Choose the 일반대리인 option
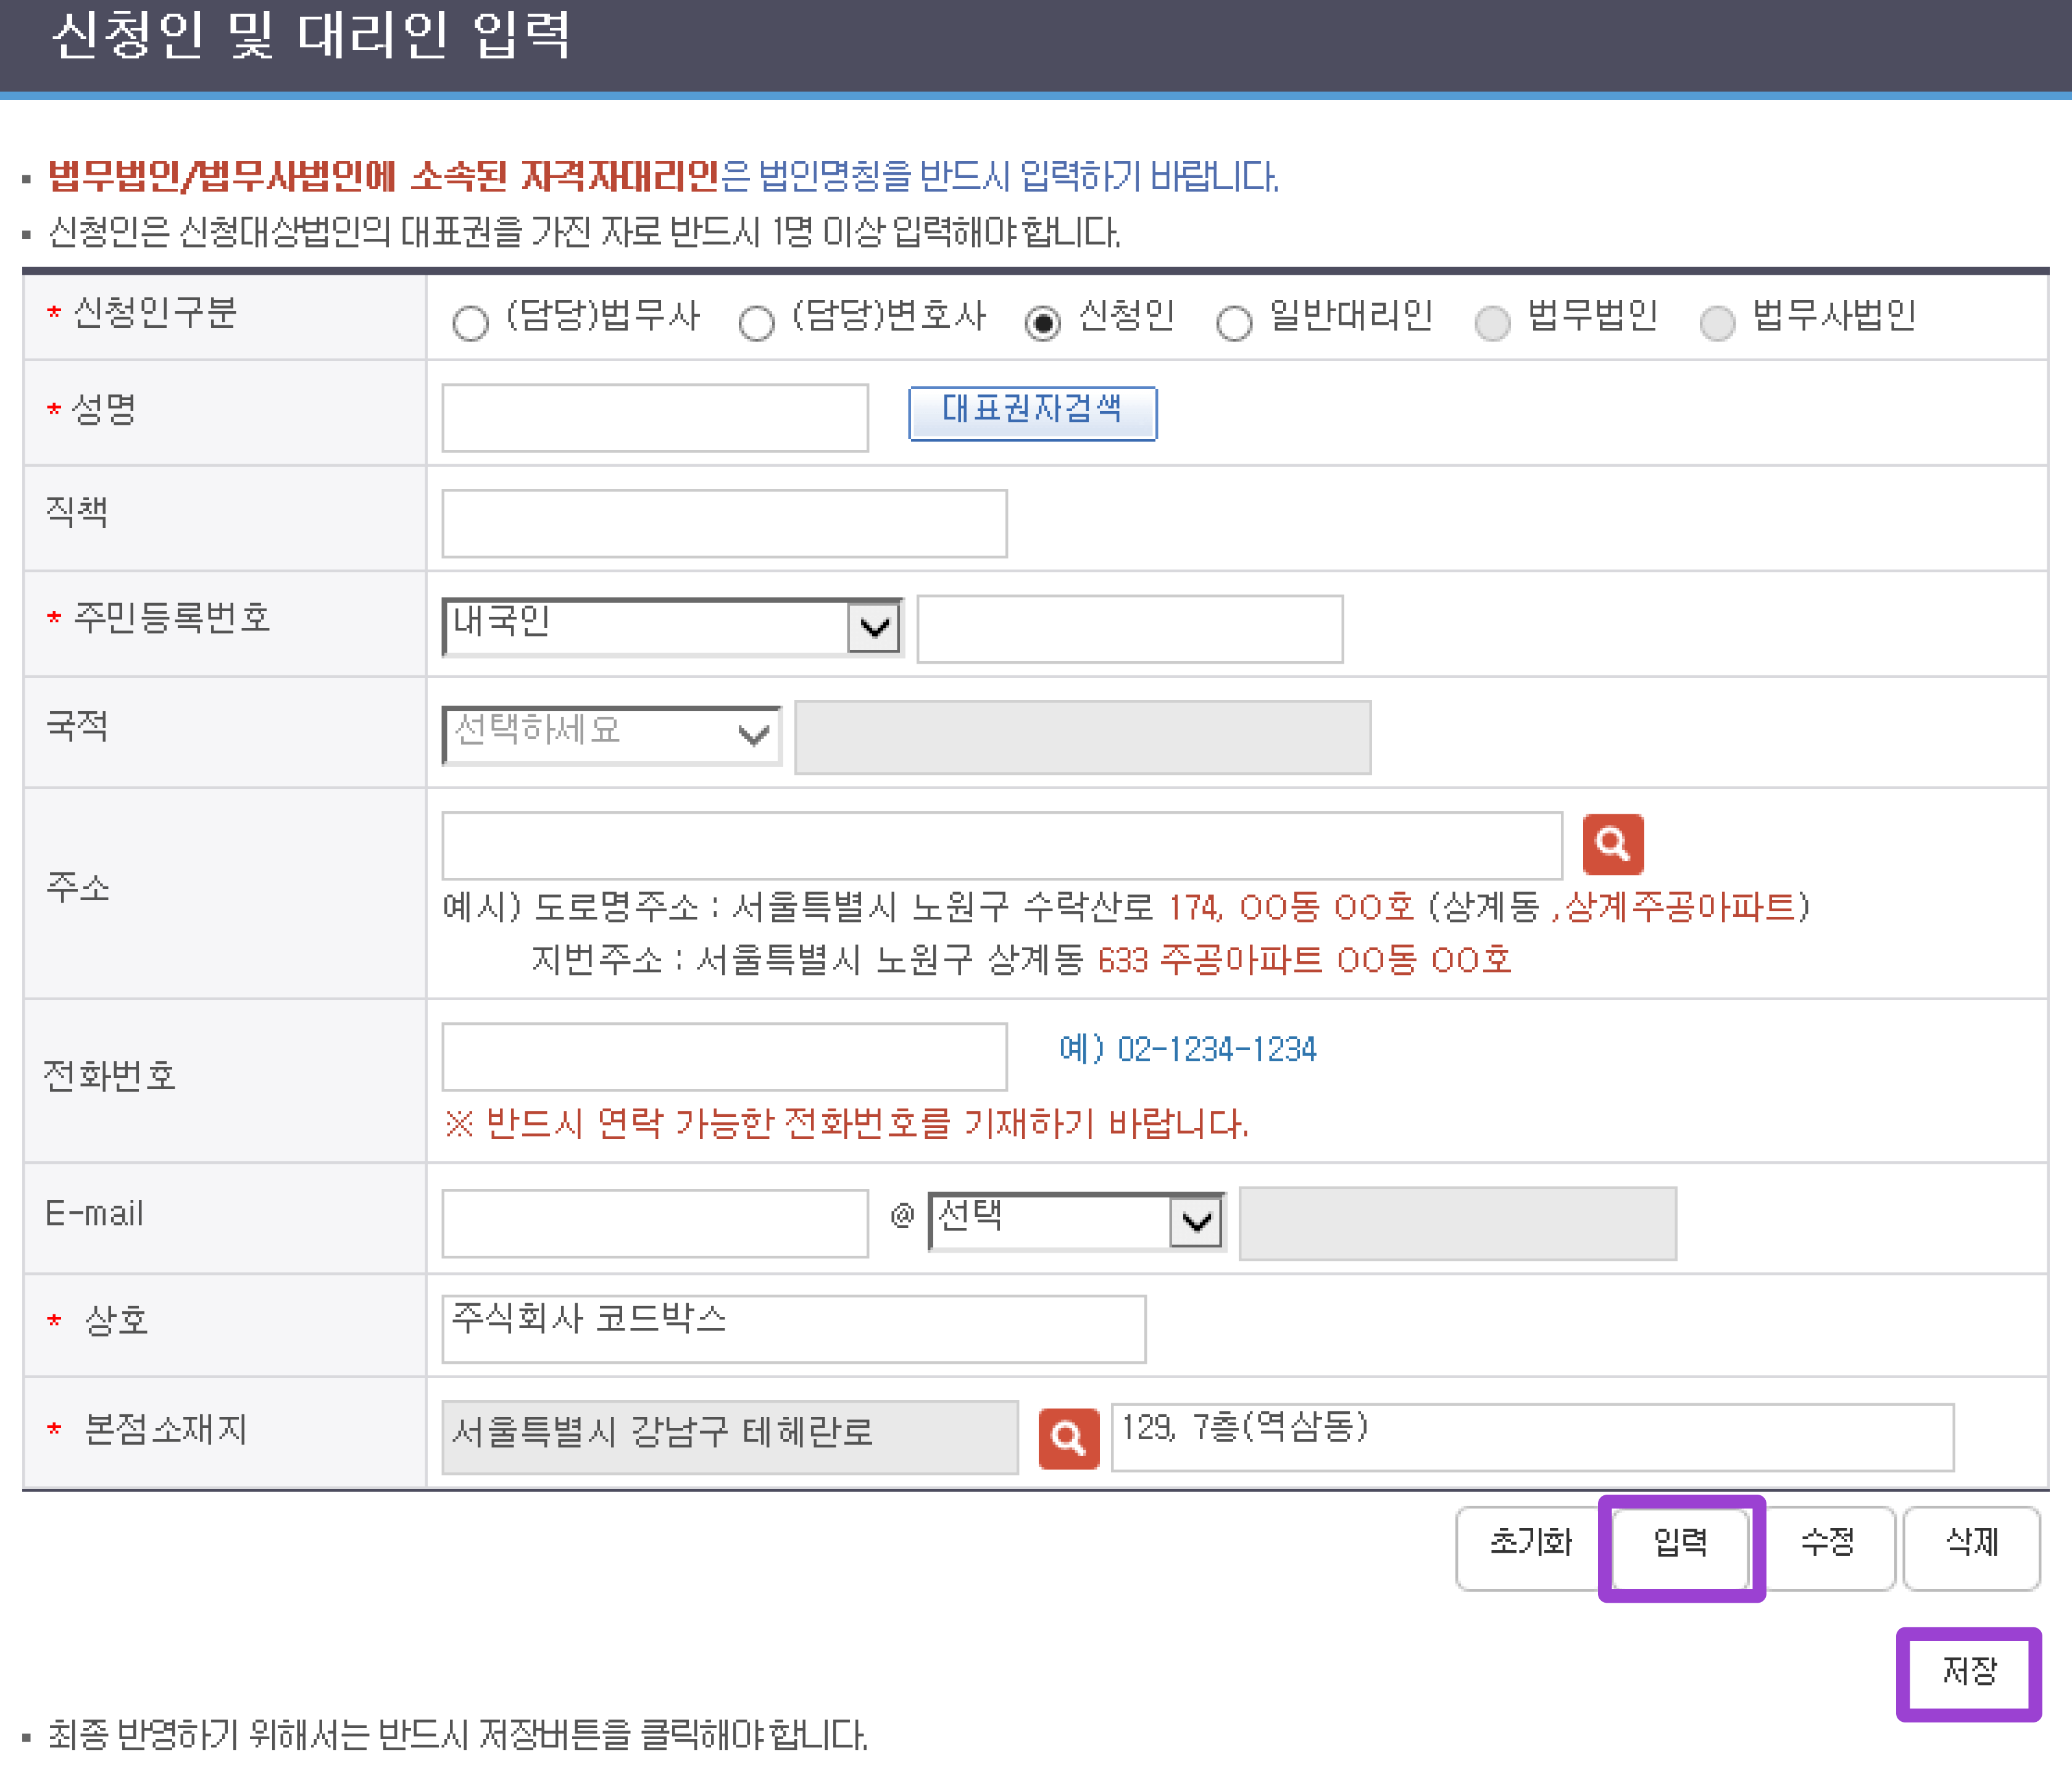 [1233, 322]
